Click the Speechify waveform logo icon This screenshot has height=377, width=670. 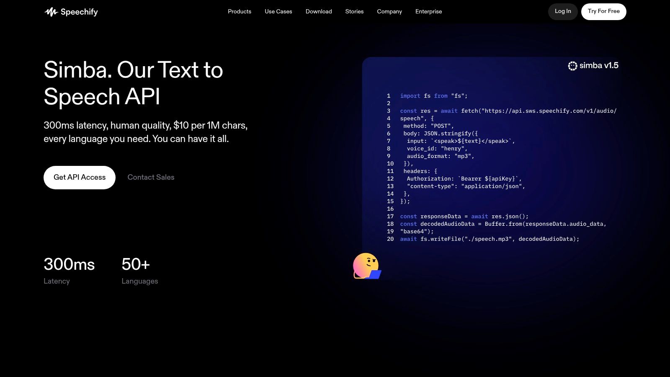coord(50,11)
